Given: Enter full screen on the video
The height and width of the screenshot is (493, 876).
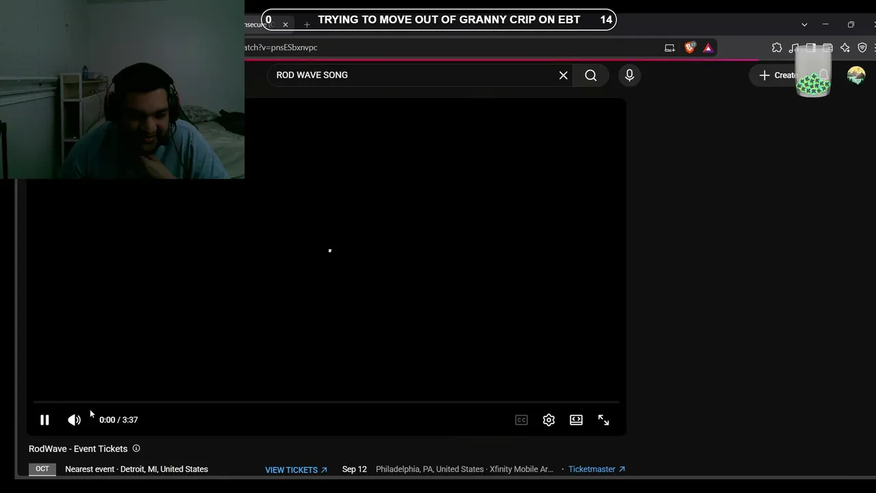Looking at the screenshot, I should (604, 420).
